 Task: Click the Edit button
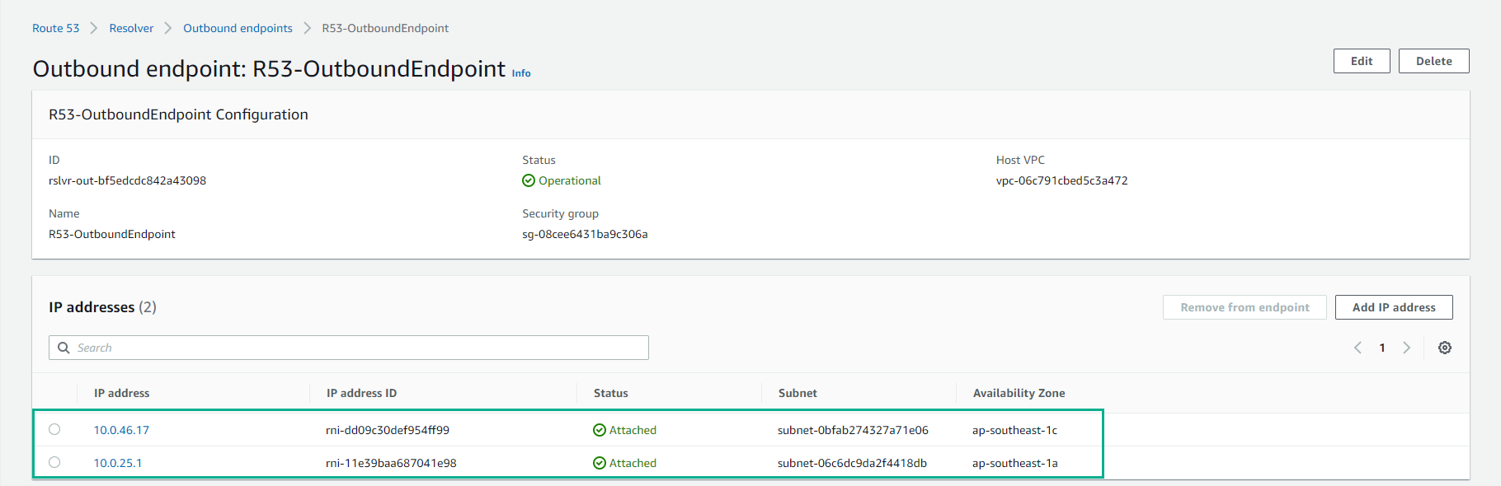click(1362, 61)
